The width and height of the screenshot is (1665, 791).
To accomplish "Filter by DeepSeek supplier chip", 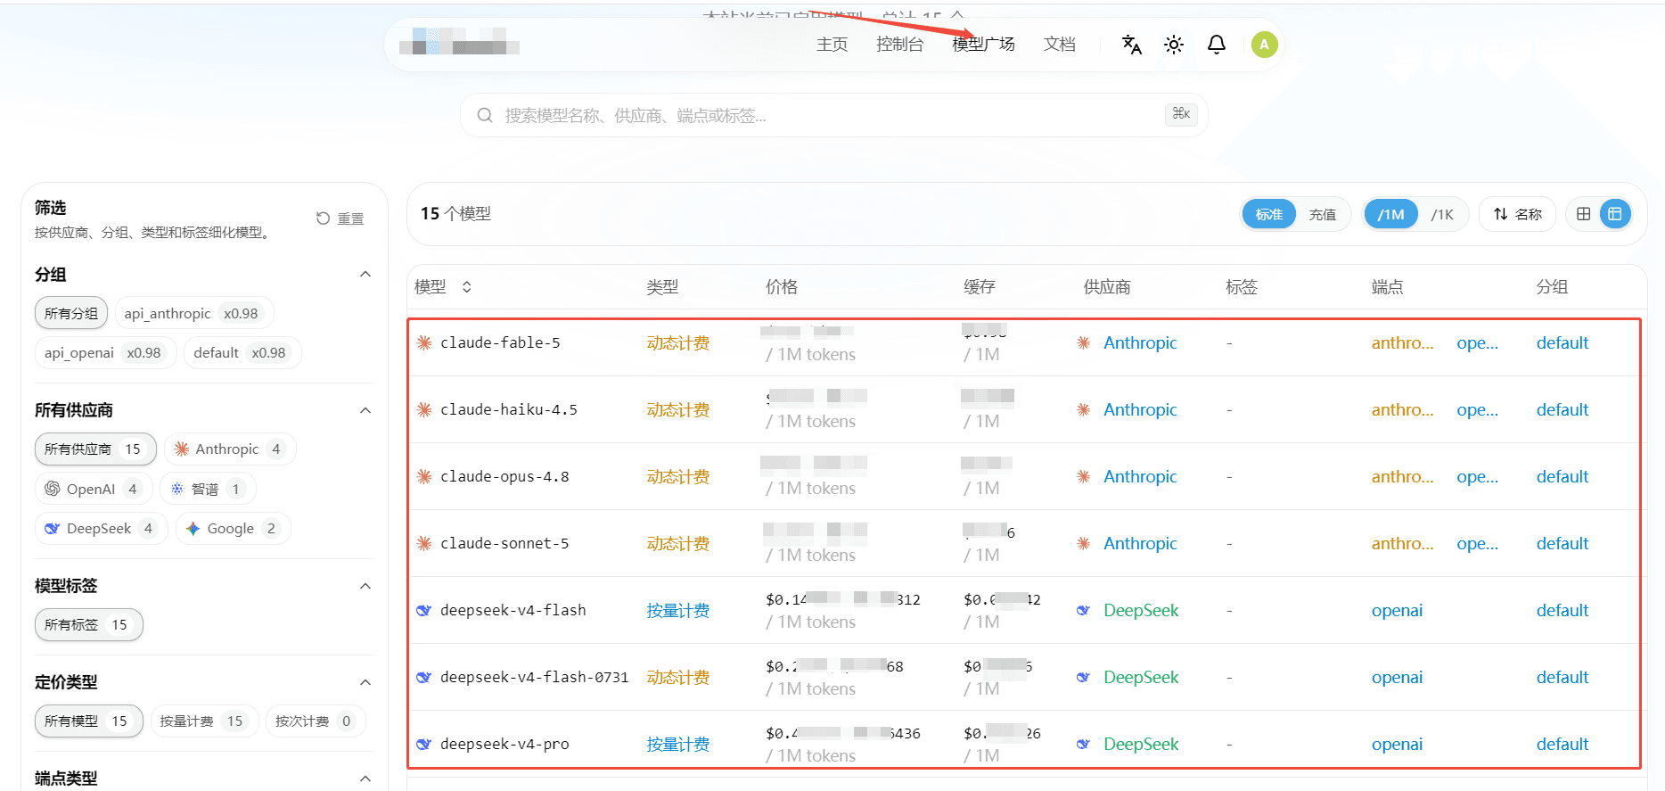I will point(102,529).
